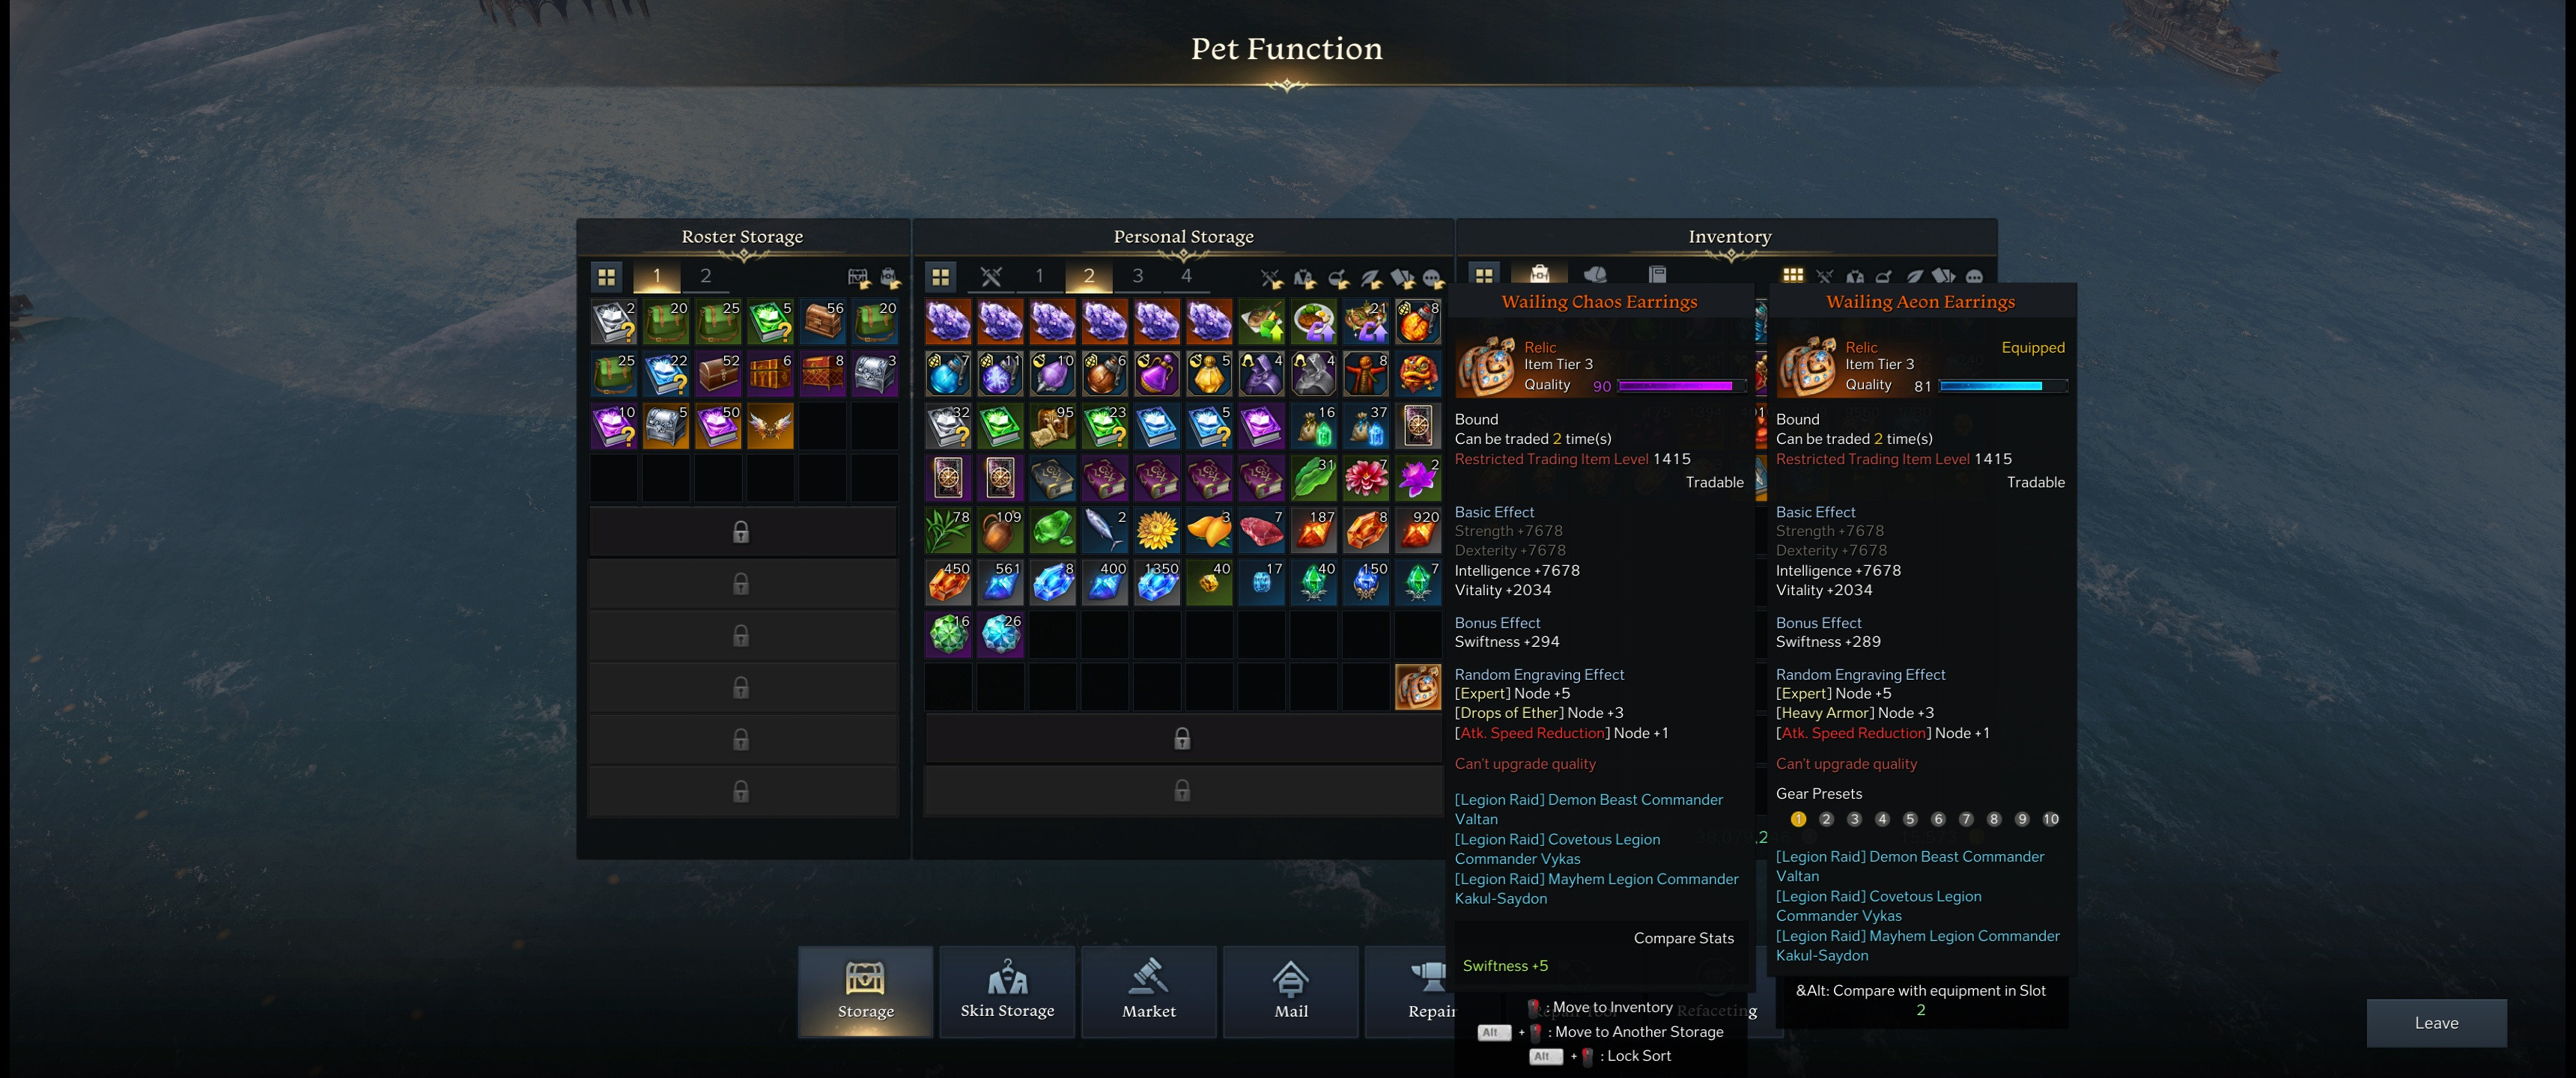Select the book tab icon in Inventory
2576x1078 pixels.
point(1657,275)
